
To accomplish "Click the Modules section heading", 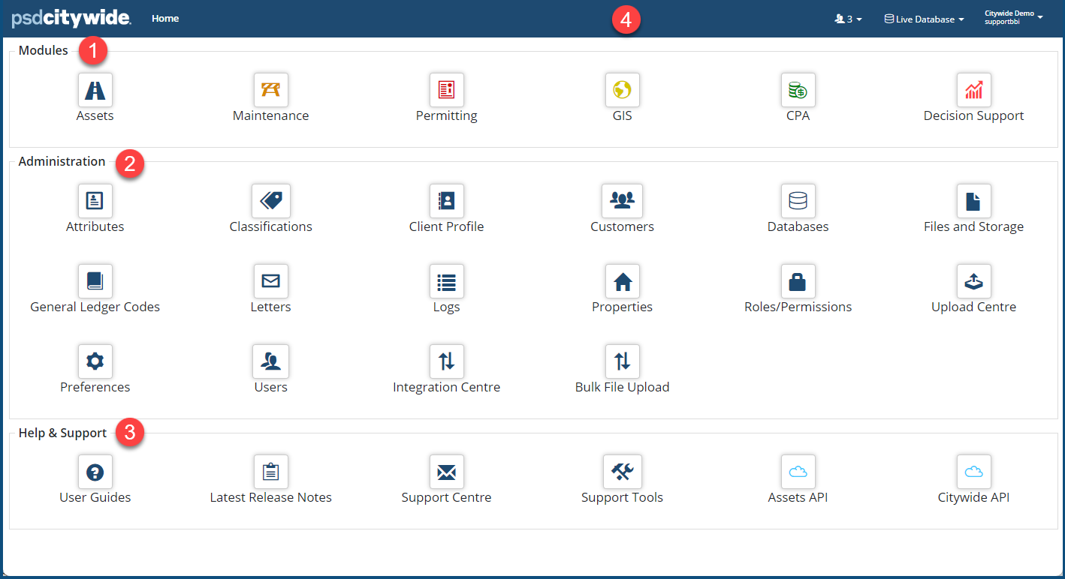I will pos(44,51).
